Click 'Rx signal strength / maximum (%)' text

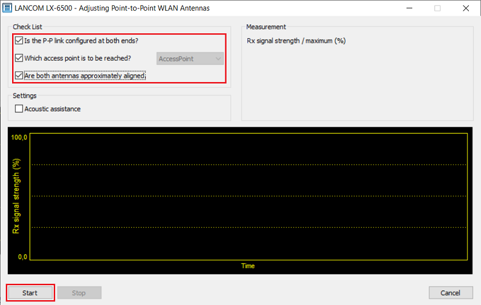[x=296, y=42]
